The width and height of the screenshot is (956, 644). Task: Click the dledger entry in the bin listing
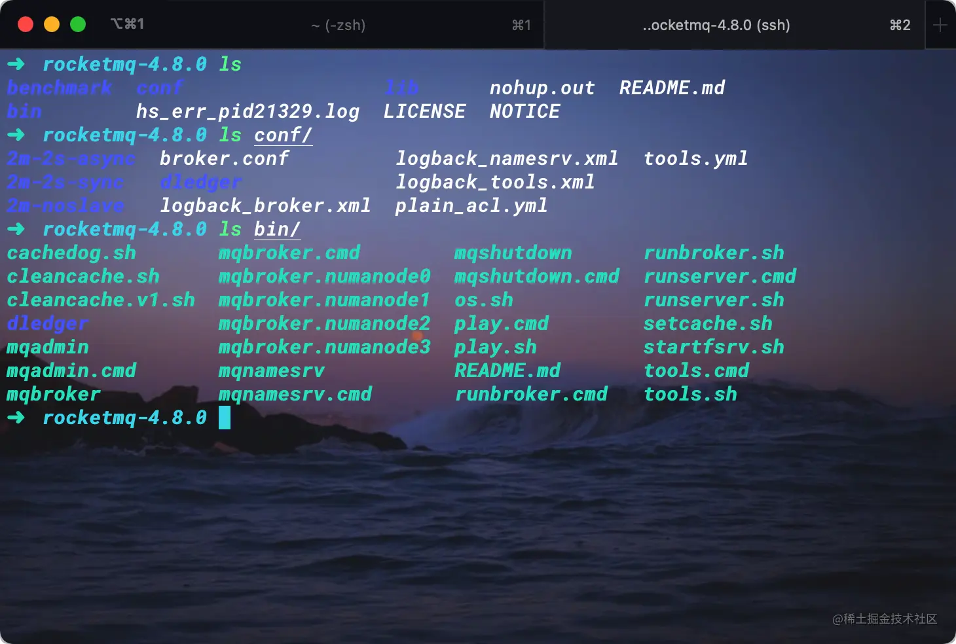[x=46, y=323]
